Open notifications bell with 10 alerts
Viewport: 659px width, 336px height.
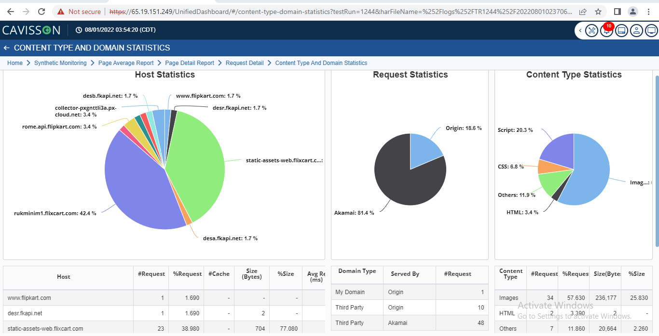tap(606, 30)
